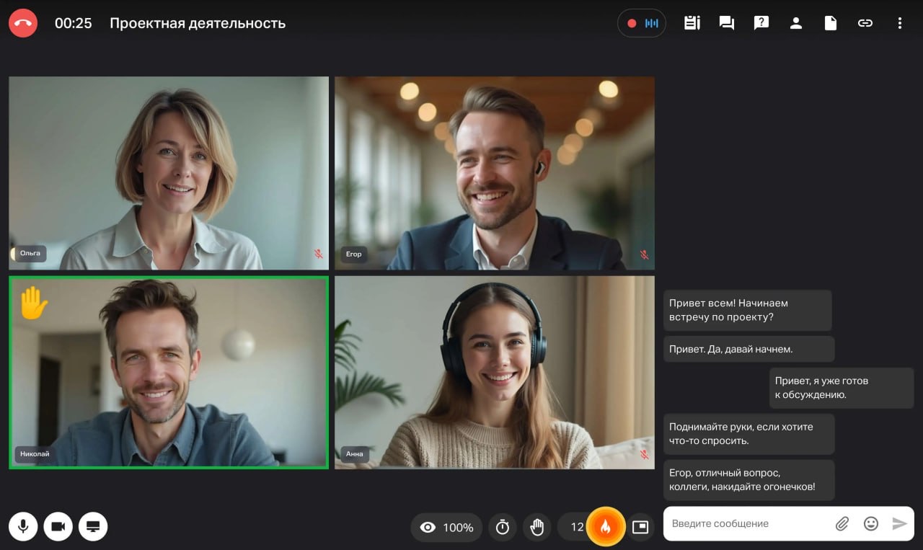Screen dimensions: 923x550
Task: End the call with the red hang-up button
Action: click(23, 23)
